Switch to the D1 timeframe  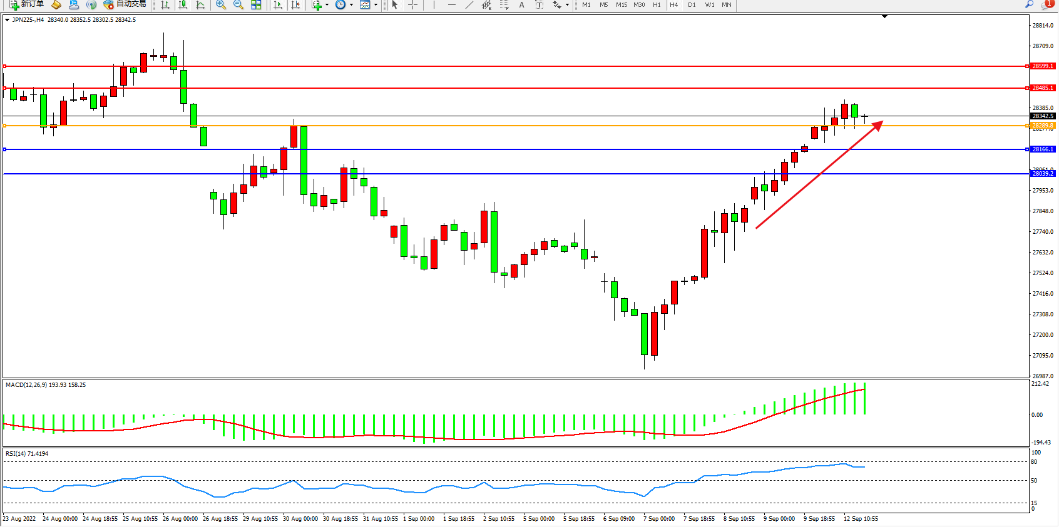pos(692,5)
